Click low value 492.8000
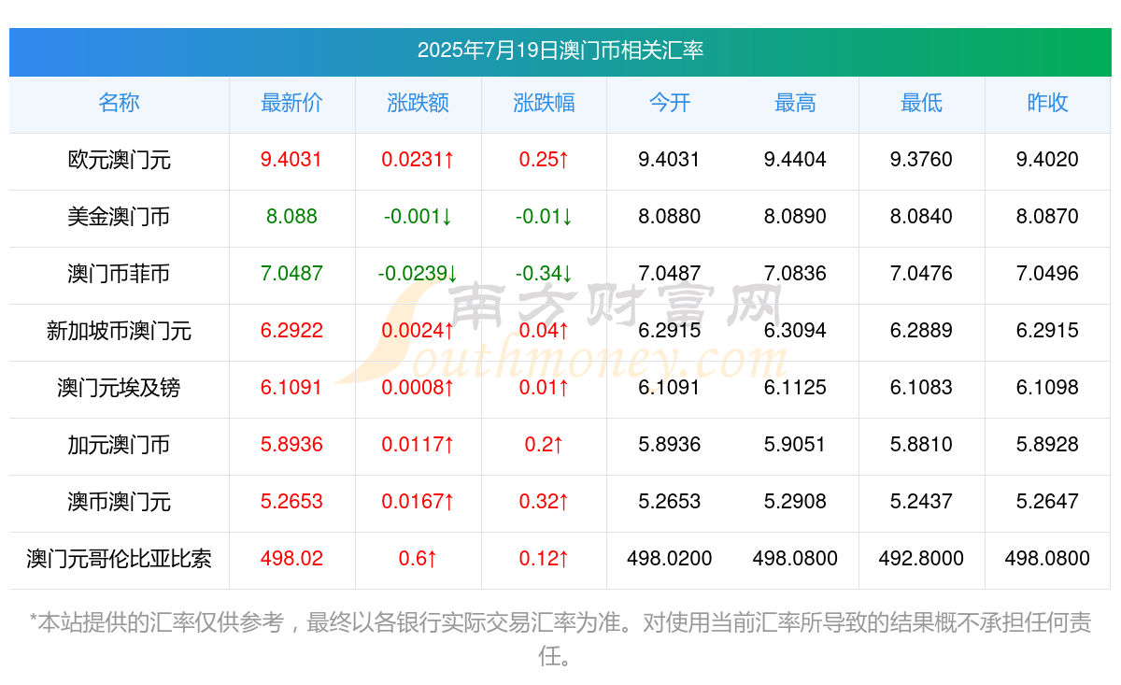The width and height of the screenshot is (1121, 685). point(922,559)
